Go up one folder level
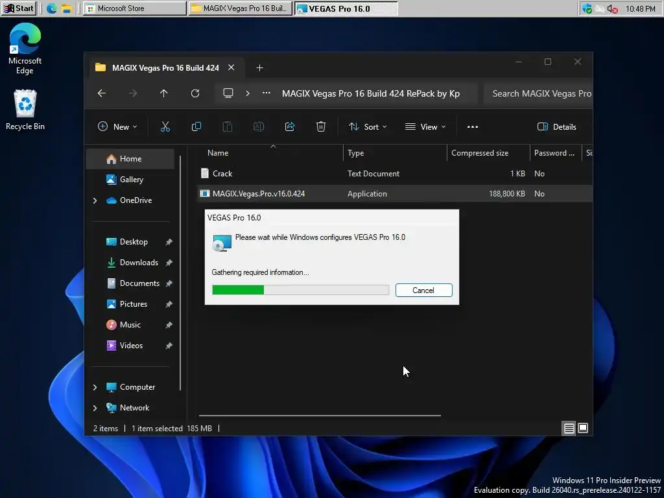 (x=164, y=93)
